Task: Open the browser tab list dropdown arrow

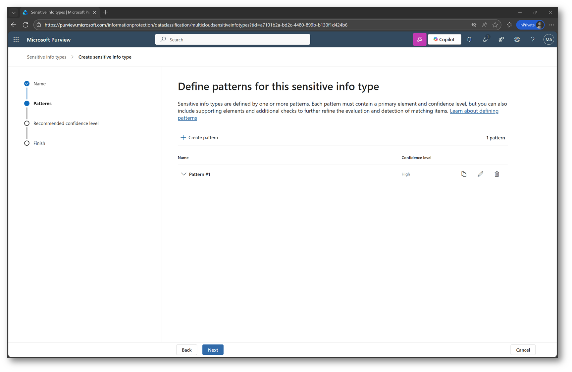Action: click(x=14, y=13)
